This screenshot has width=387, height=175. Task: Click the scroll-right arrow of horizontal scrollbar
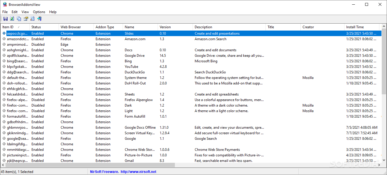(379, 165)
